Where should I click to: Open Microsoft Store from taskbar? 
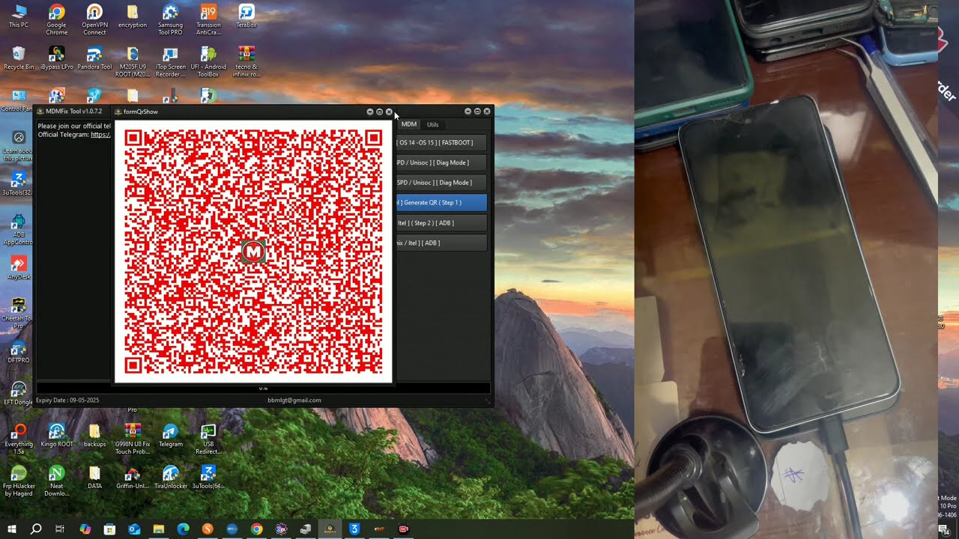point(109,529)
